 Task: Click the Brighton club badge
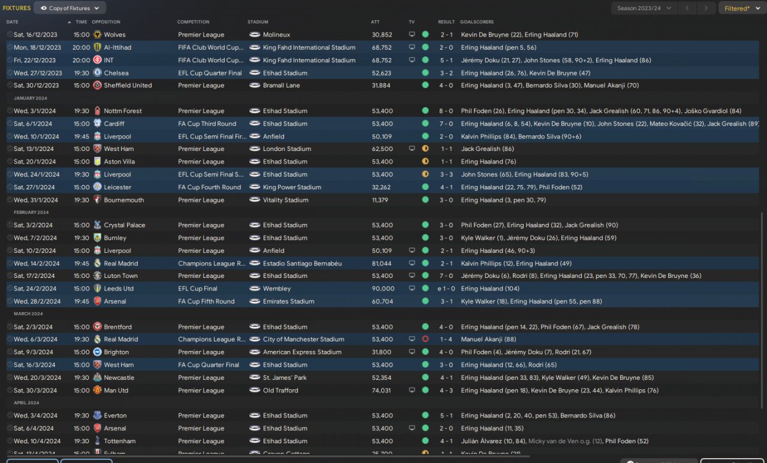97,352
